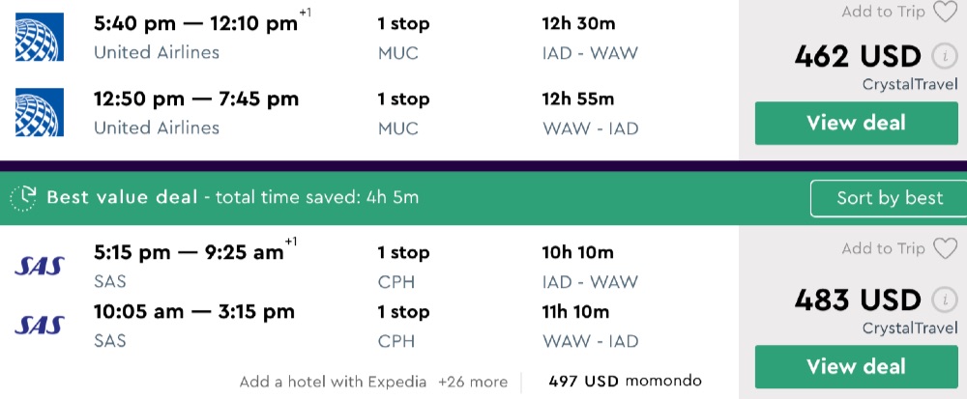Toggle heart to save 462 USD trip
This screenshot has width=967, height=399.
tap(944, 12)
